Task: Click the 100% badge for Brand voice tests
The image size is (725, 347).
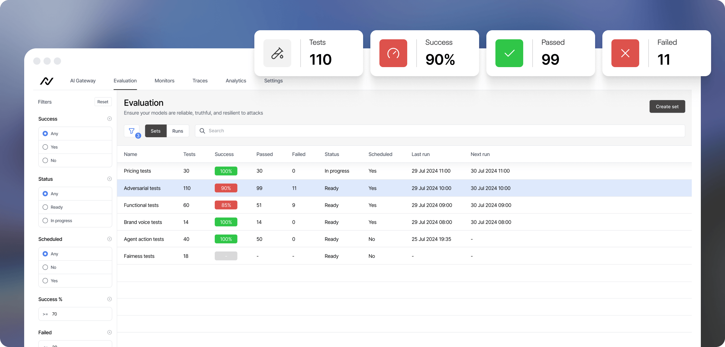Action: click(x=226, y=222)
